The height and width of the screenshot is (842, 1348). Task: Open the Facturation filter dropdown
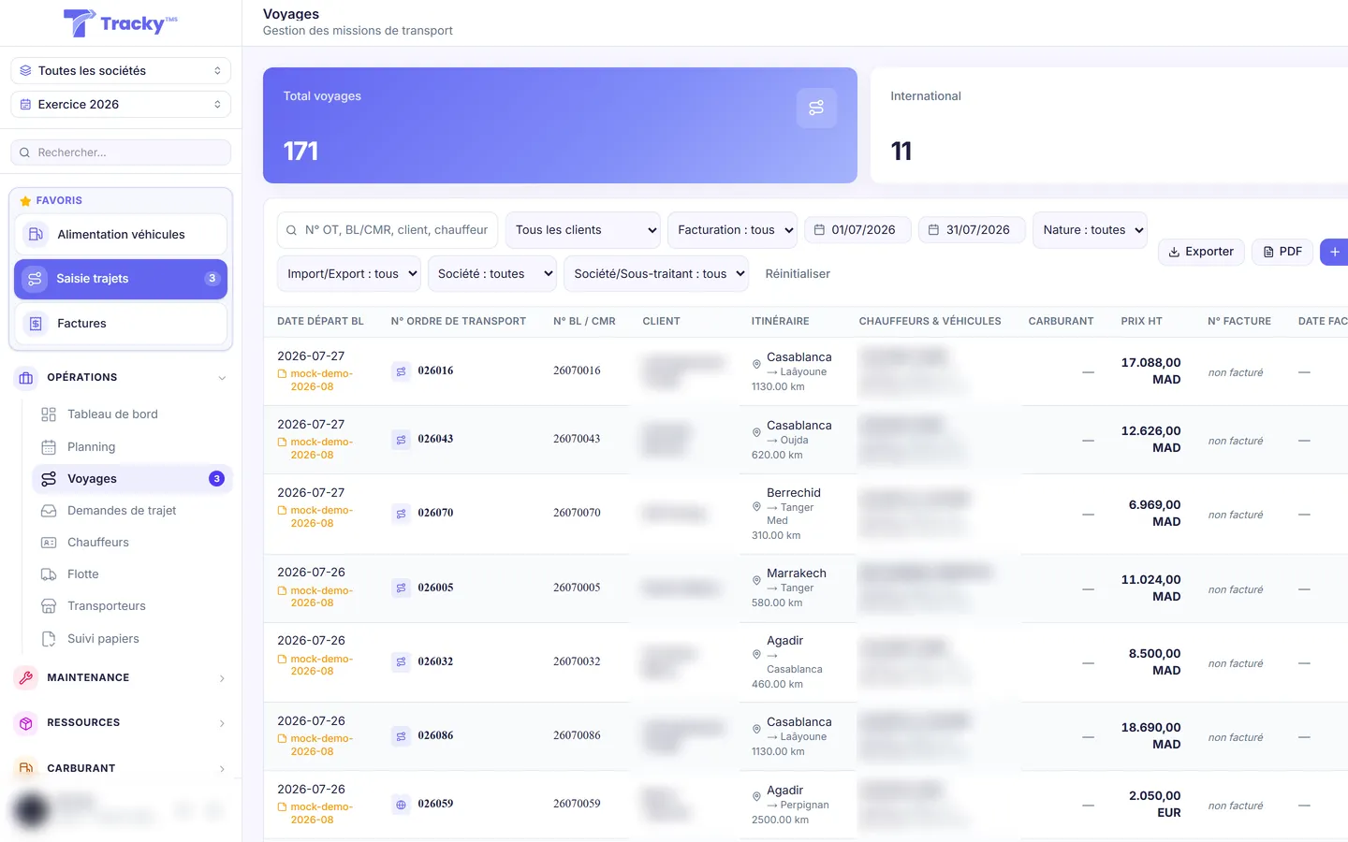732,230
